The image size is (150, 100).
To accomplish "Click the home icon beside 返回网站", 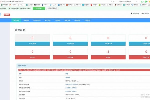I will [x=131, y=13].
